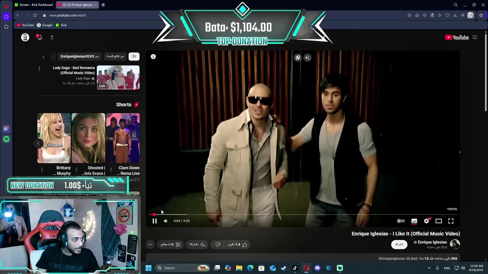Open a new browser tab
This screenshot has width=488, height=274.
click(x=103, y=5)
